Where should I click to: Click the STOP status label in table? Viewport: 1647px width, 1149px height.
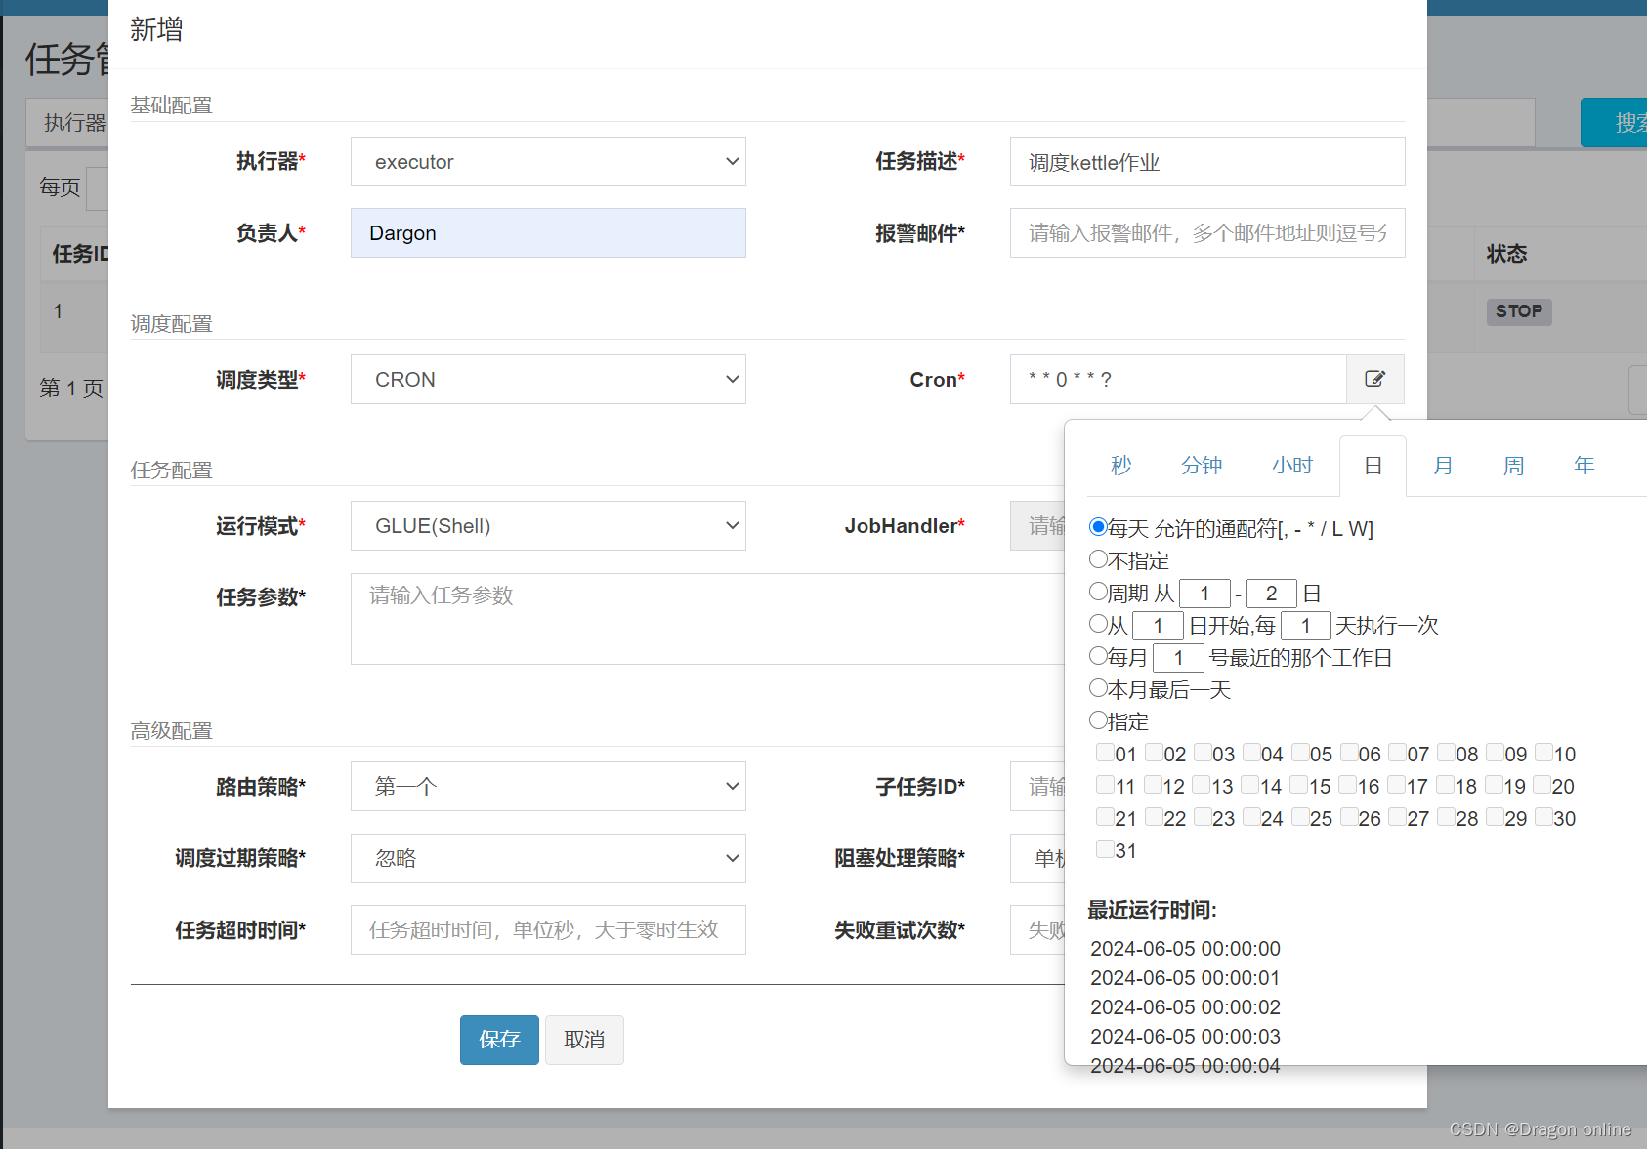(1519, 311)
